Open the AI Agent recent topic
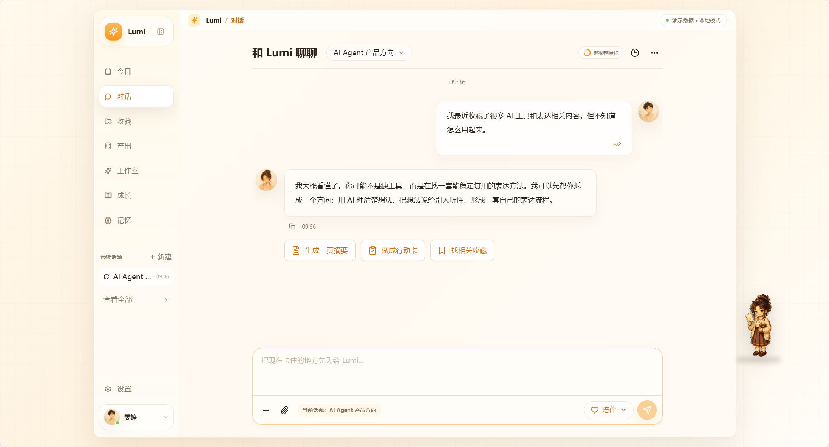Image resolution: width=829 pixels, height=447 pixels. coord(136,276)
